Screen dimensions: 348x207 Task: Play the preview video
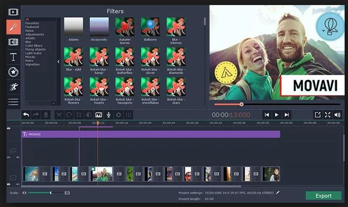point(277,115)
